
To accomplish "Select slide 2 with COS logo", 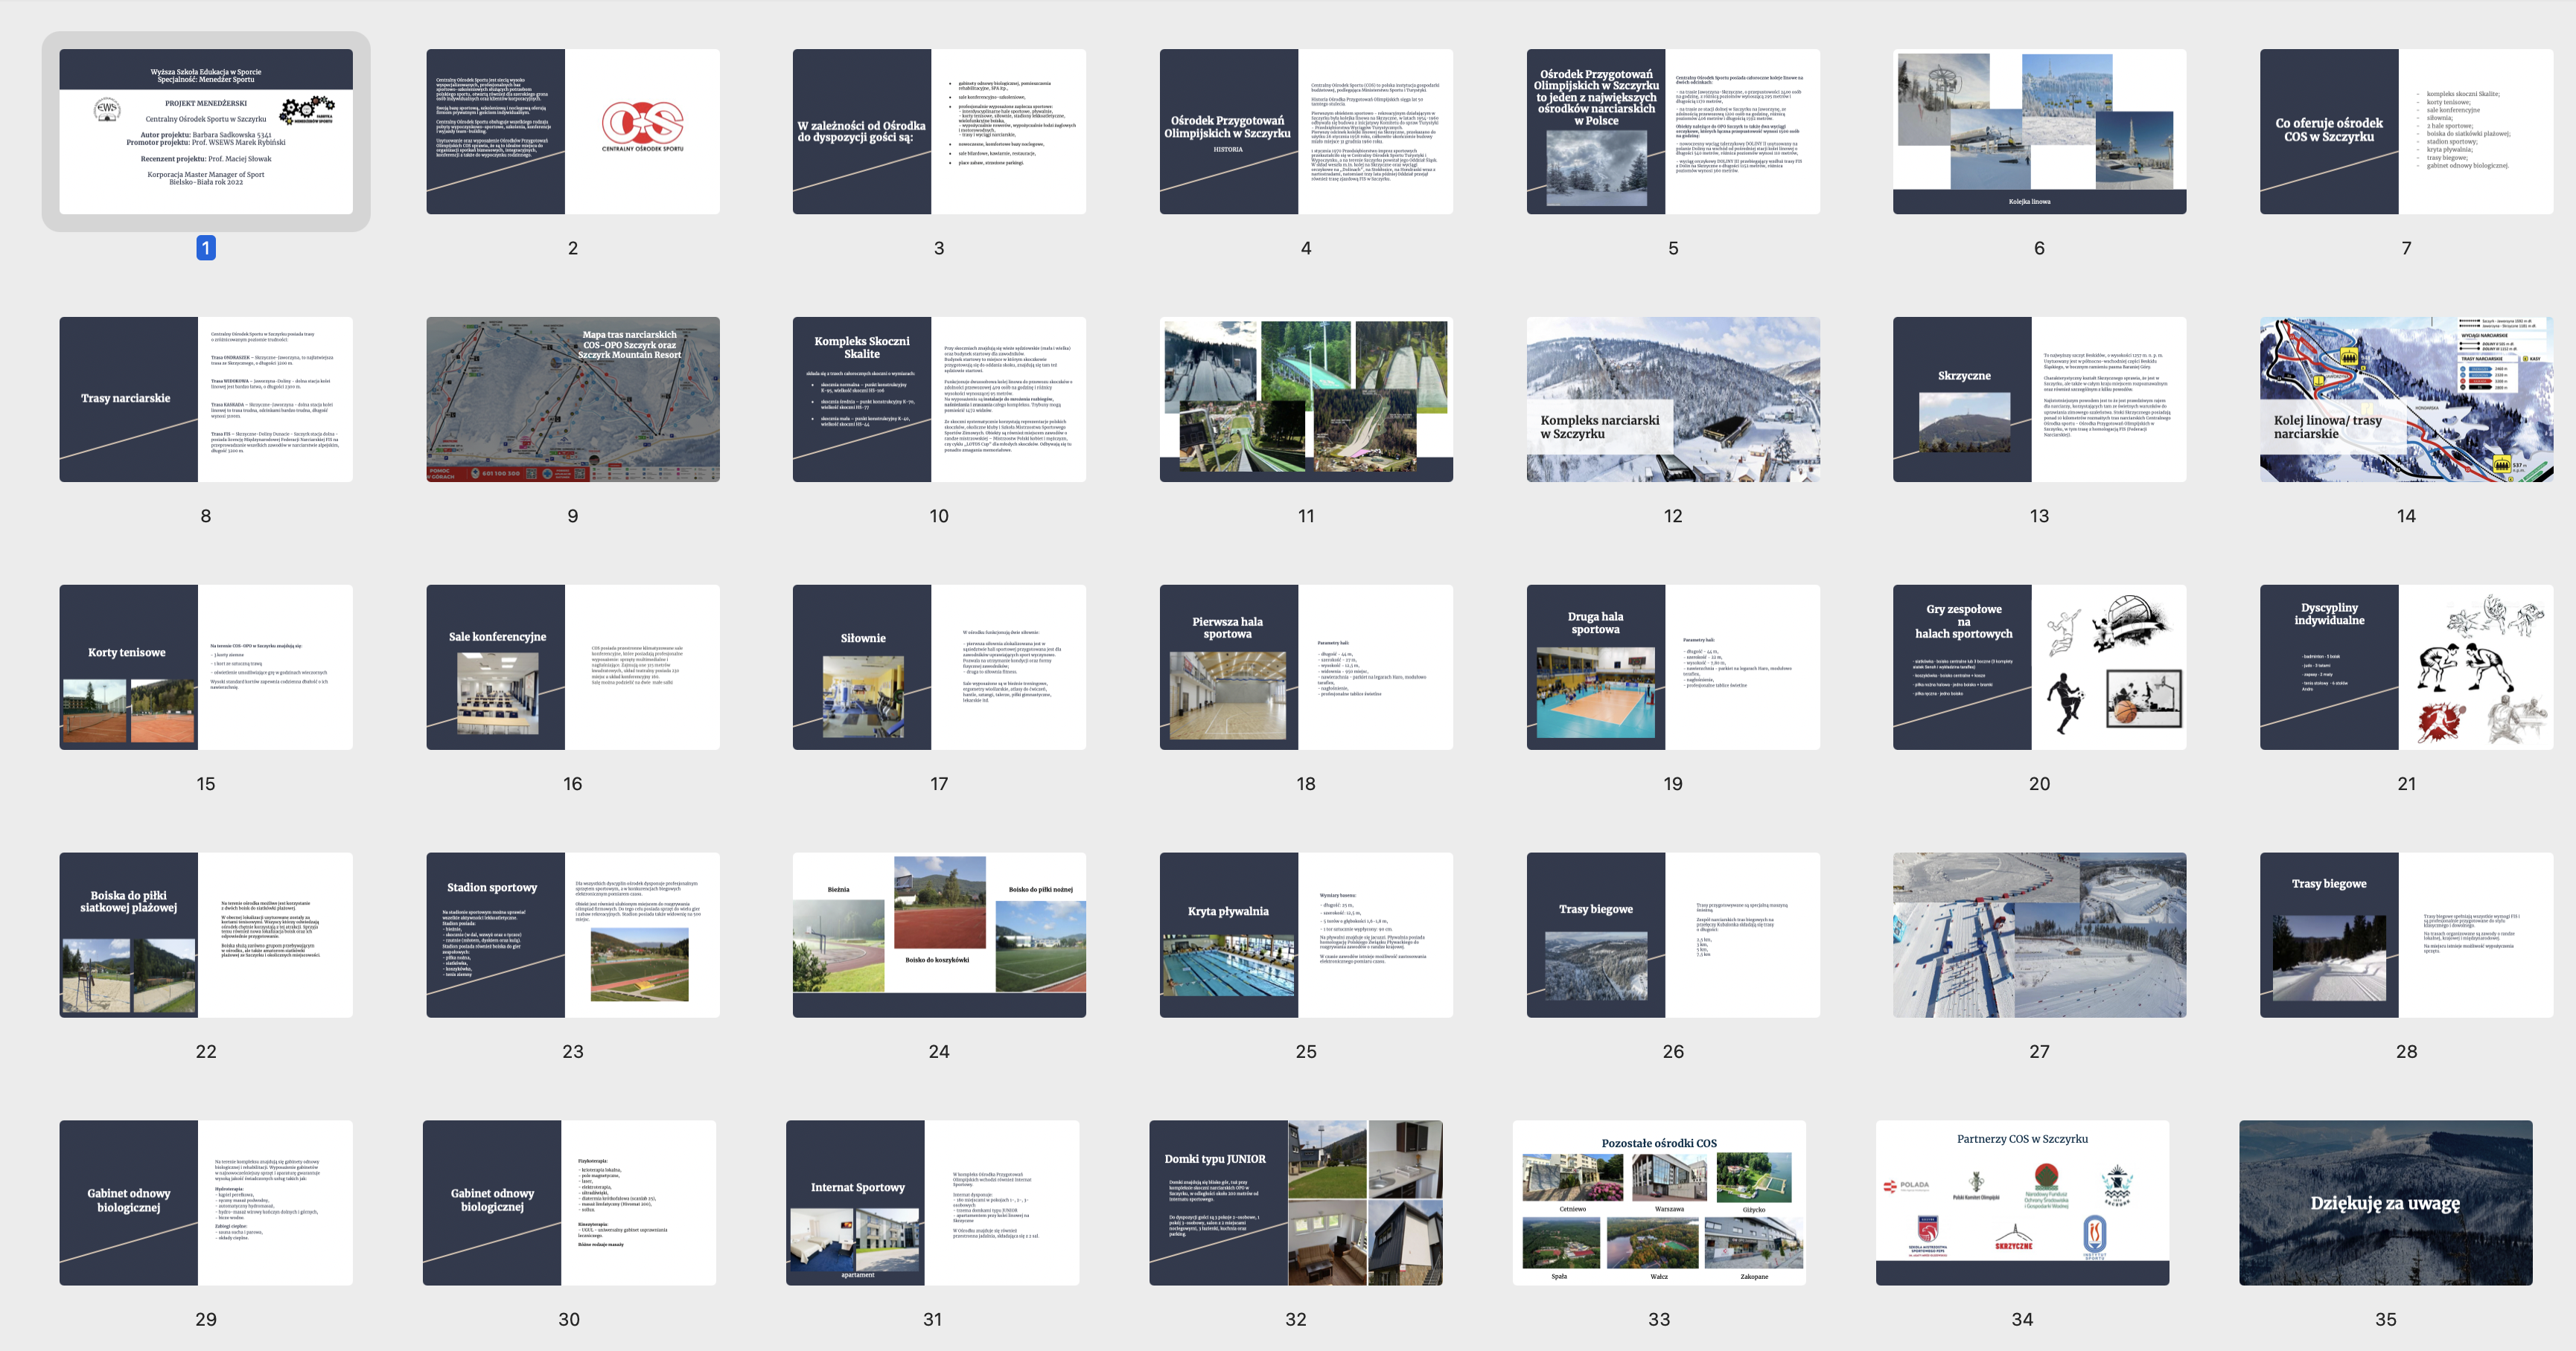I will coord(572,131).
